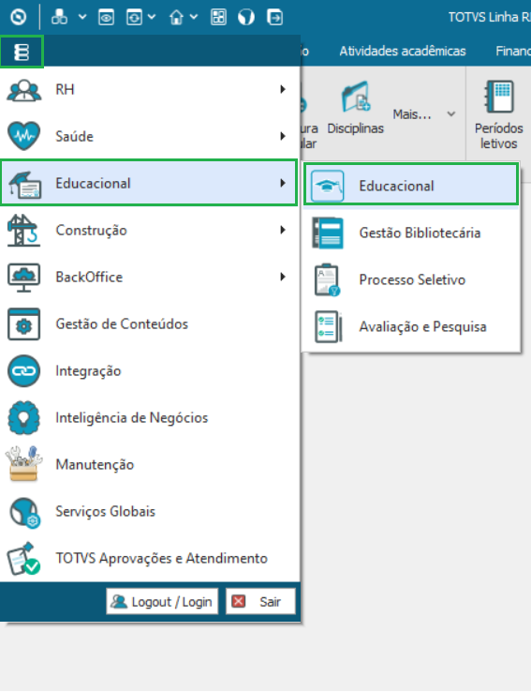Open TOTVS Aprovações e Atendimento entry
531x692 pixels.
click(150, 558)
